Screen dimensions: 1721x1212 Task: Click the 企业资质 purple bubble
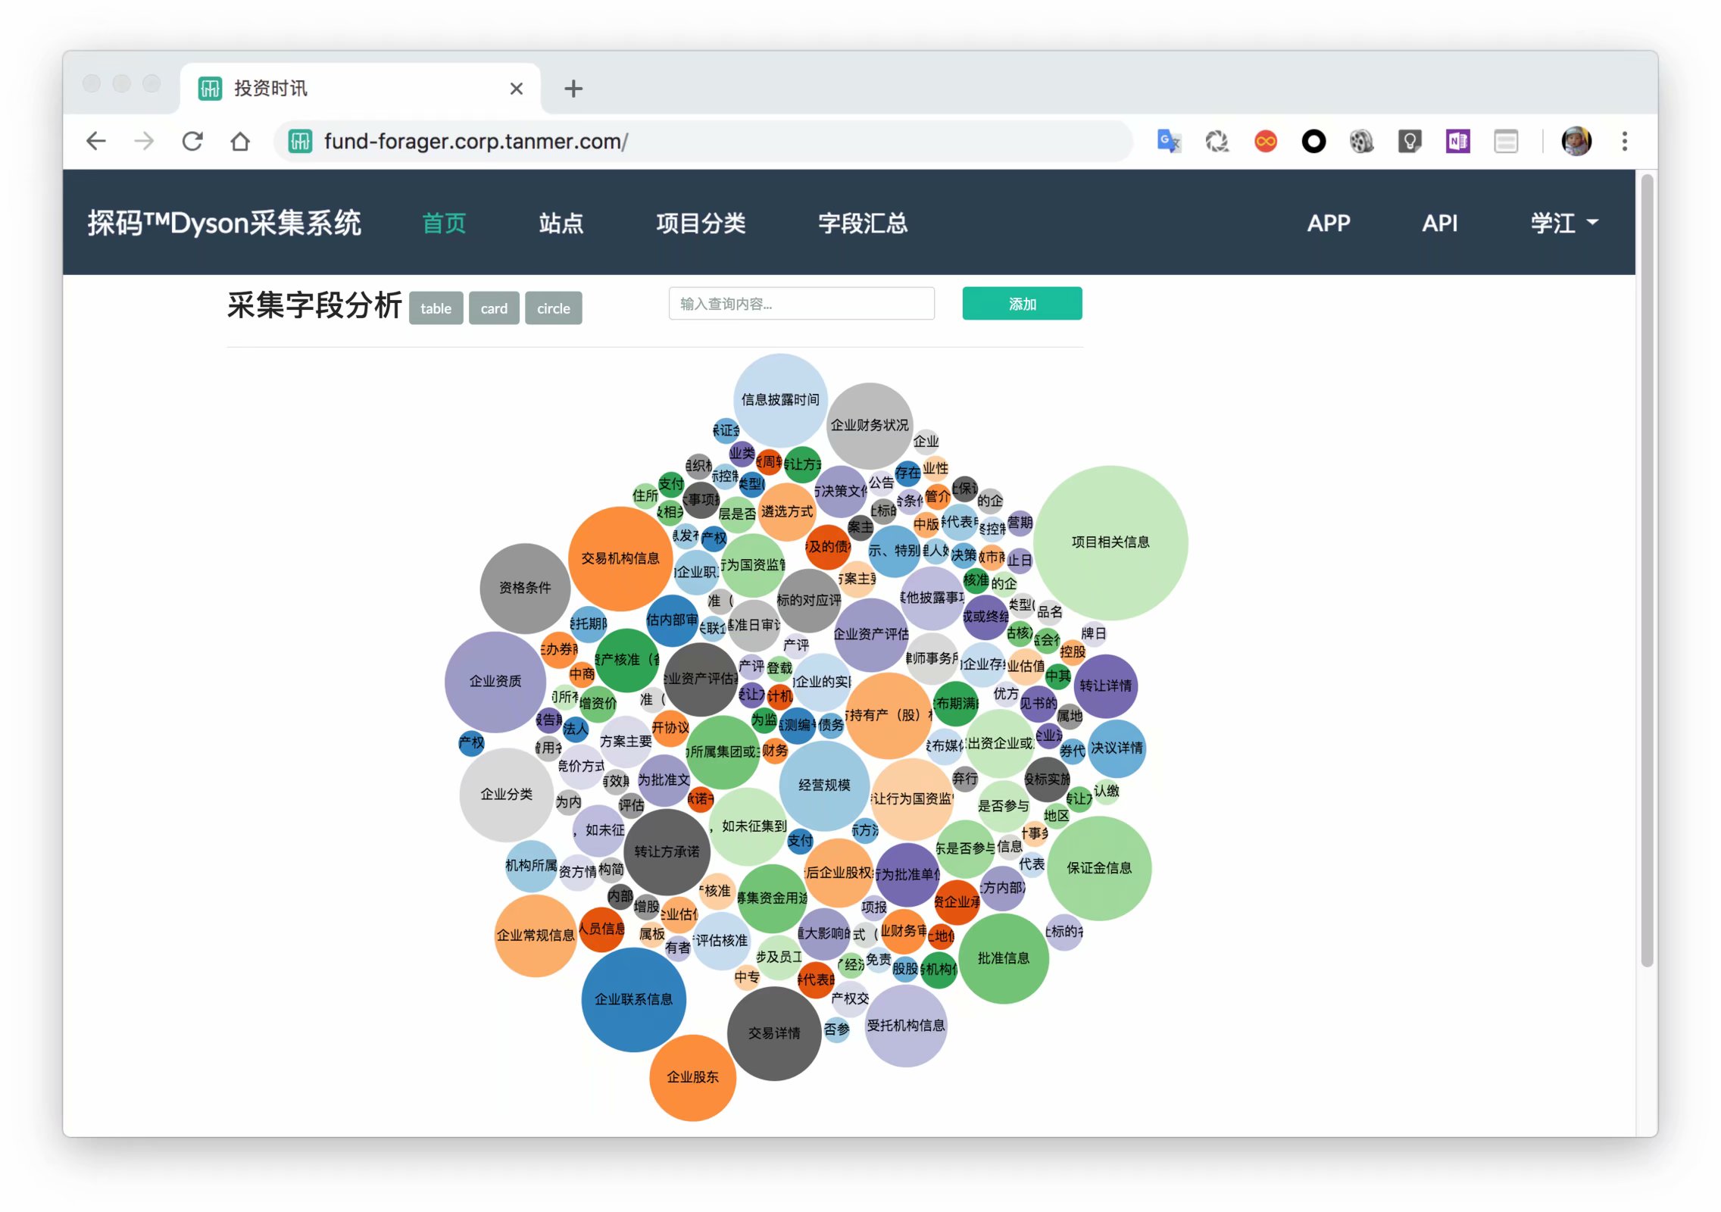(x=495, y=682)
